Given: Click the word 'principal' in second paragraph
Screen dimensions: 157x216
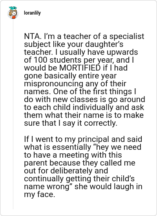Looking at the screenshot, I should 93,139.
